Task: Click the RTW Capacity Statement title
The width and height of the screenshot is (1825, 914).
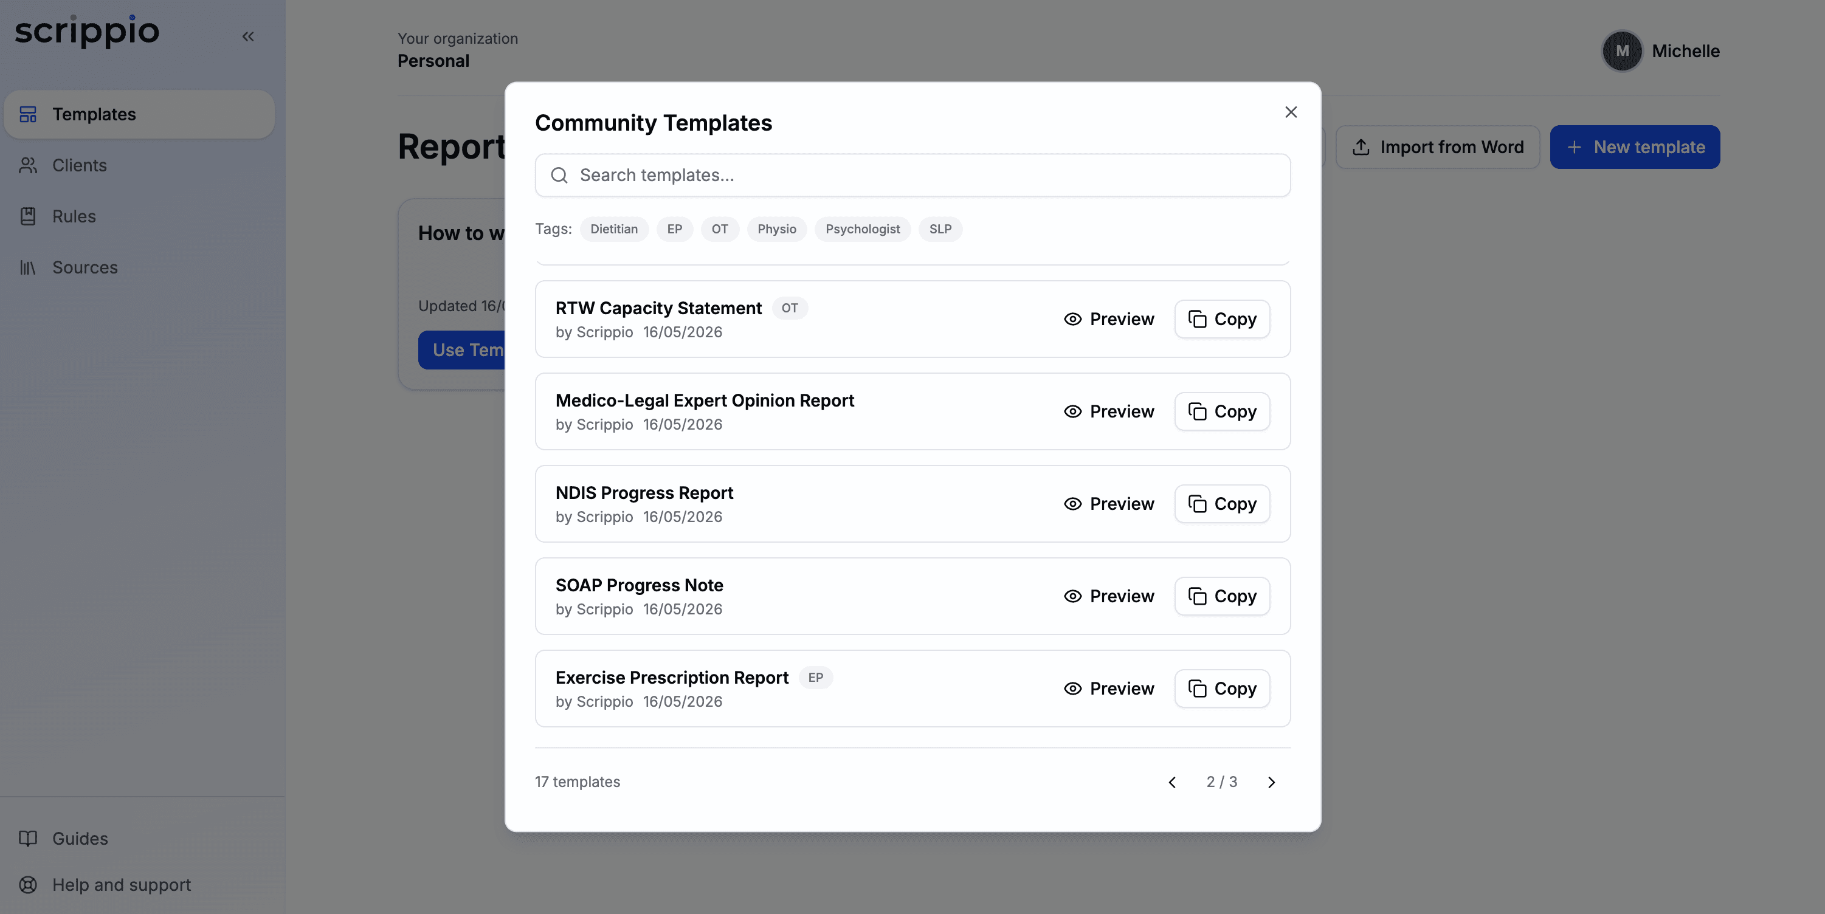Action: point(658,308)
